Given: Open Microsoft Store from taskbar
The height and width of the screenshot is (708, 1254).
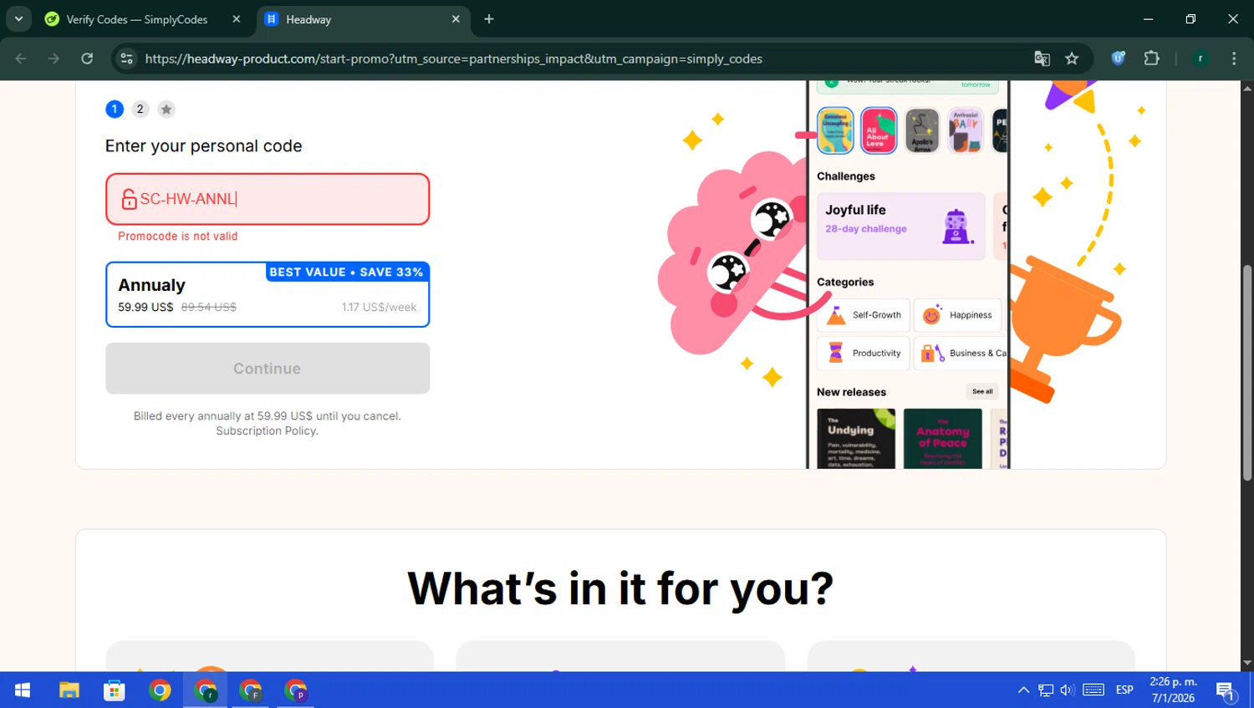Looking at the screenshot, I should [x=115, y=690].
